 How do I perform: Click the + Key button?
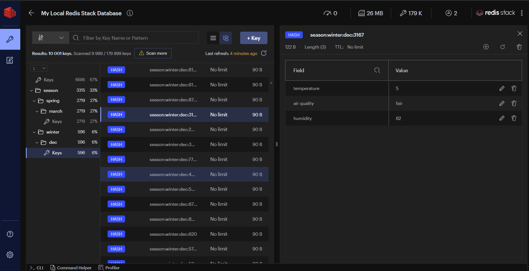click(x=254, y=38)
